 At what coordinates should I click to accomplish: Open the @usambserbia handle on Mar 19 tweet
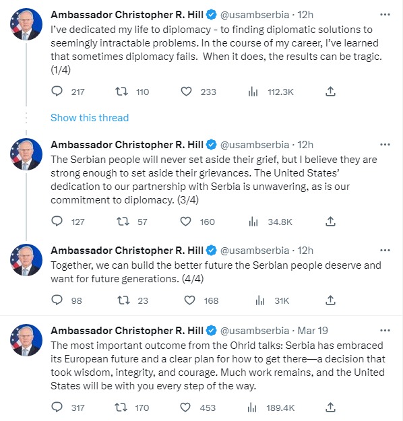click(x=255, y=331)
